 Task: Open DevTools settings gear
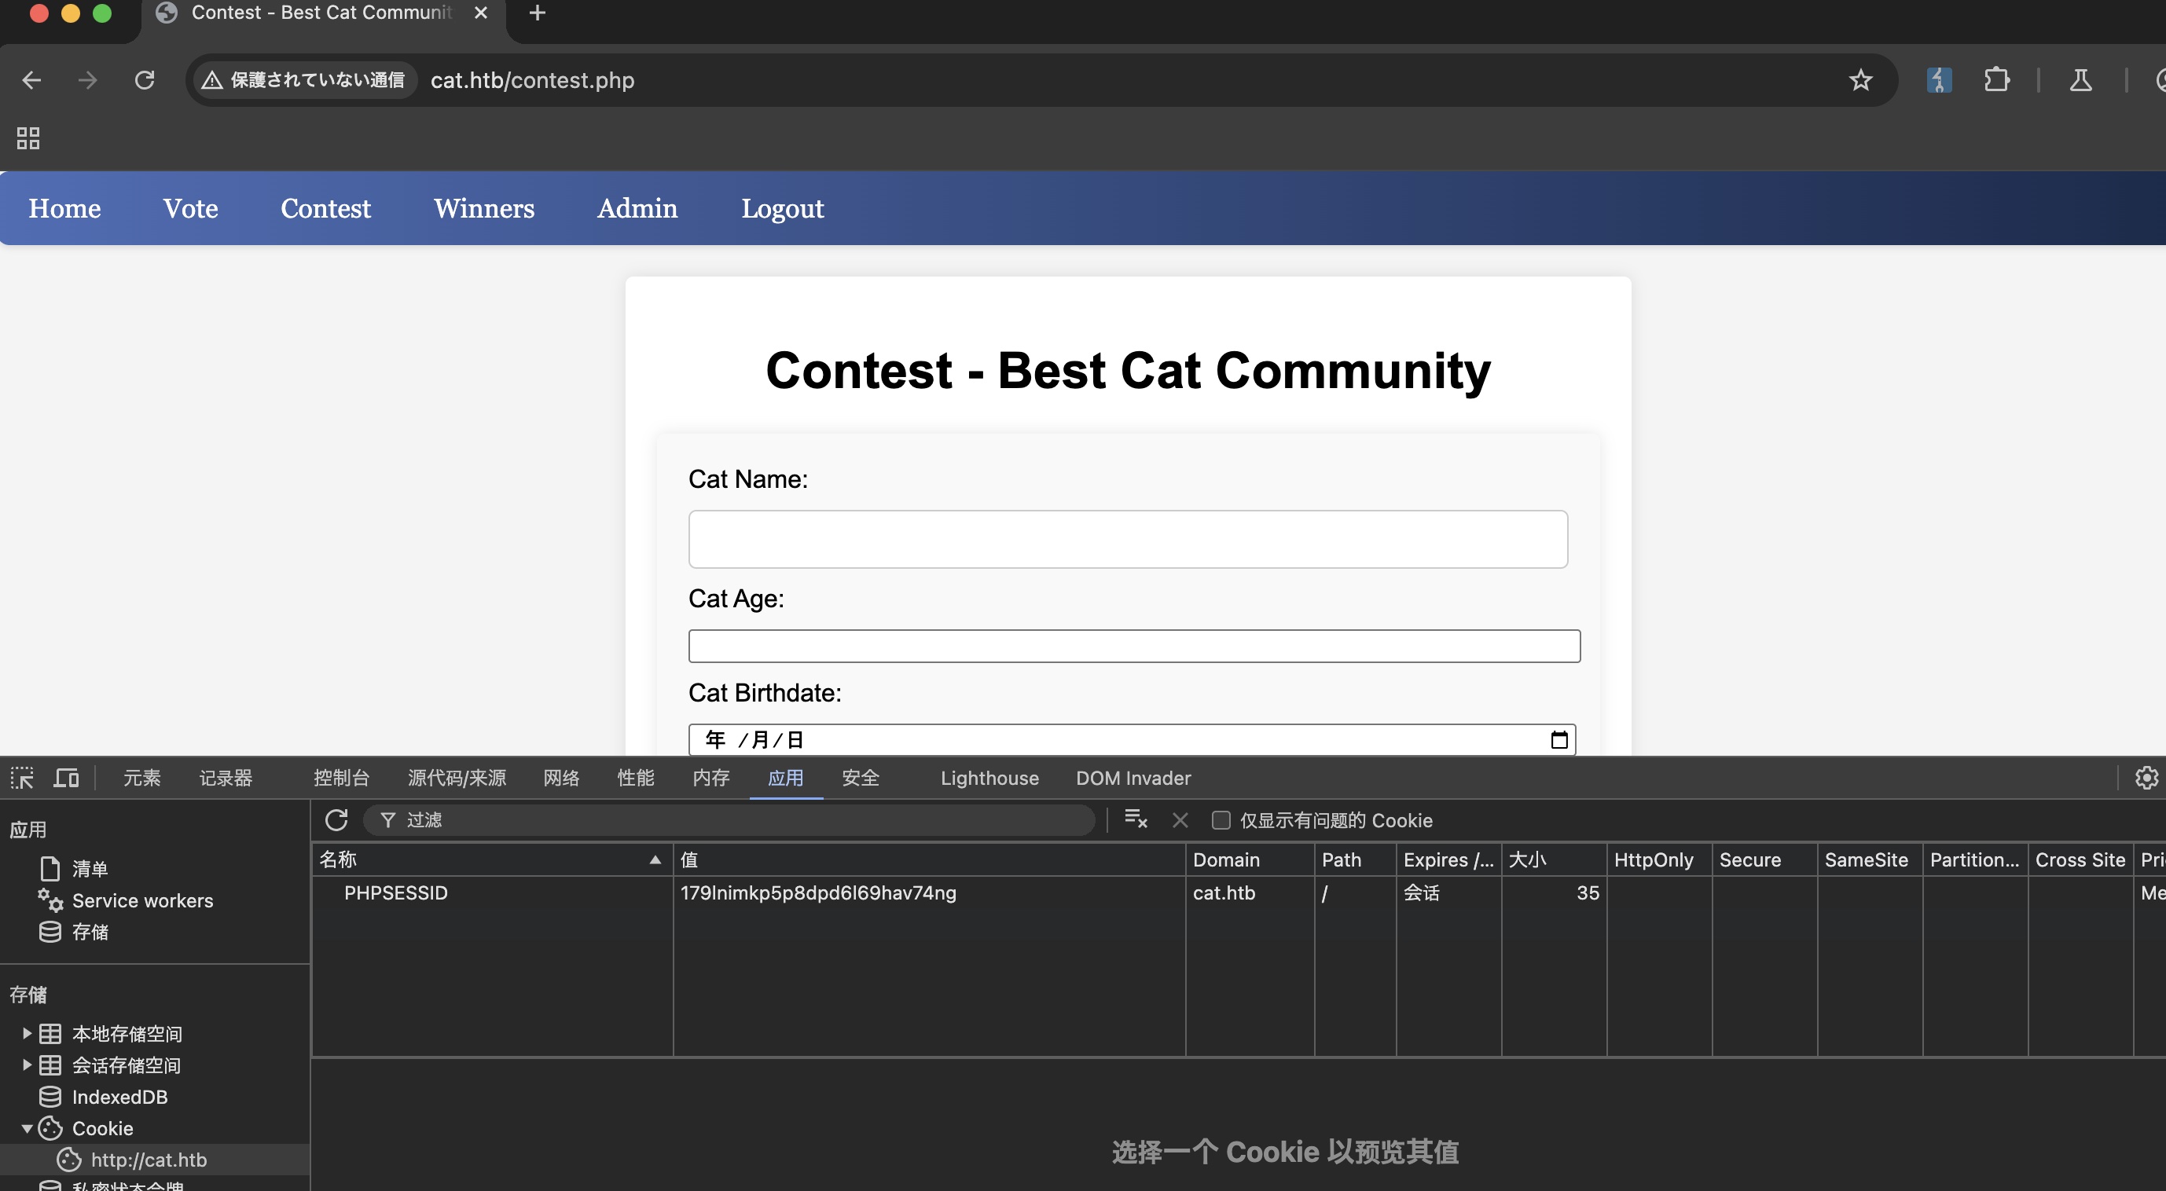click(2146, 778)
